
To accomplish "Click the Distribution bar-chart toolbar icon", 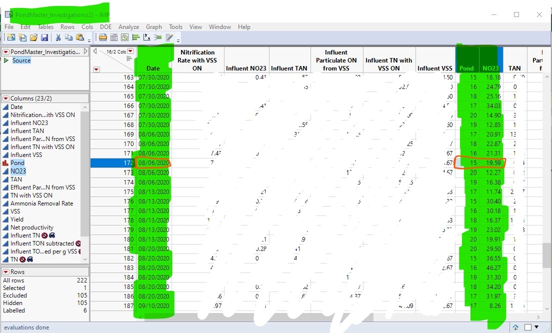I will coord(136,37).
